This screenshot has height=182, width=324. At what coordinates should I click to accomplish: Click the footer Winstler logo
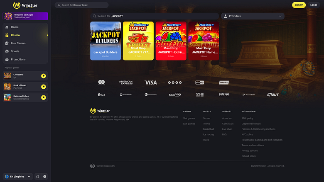coord(100,111)
